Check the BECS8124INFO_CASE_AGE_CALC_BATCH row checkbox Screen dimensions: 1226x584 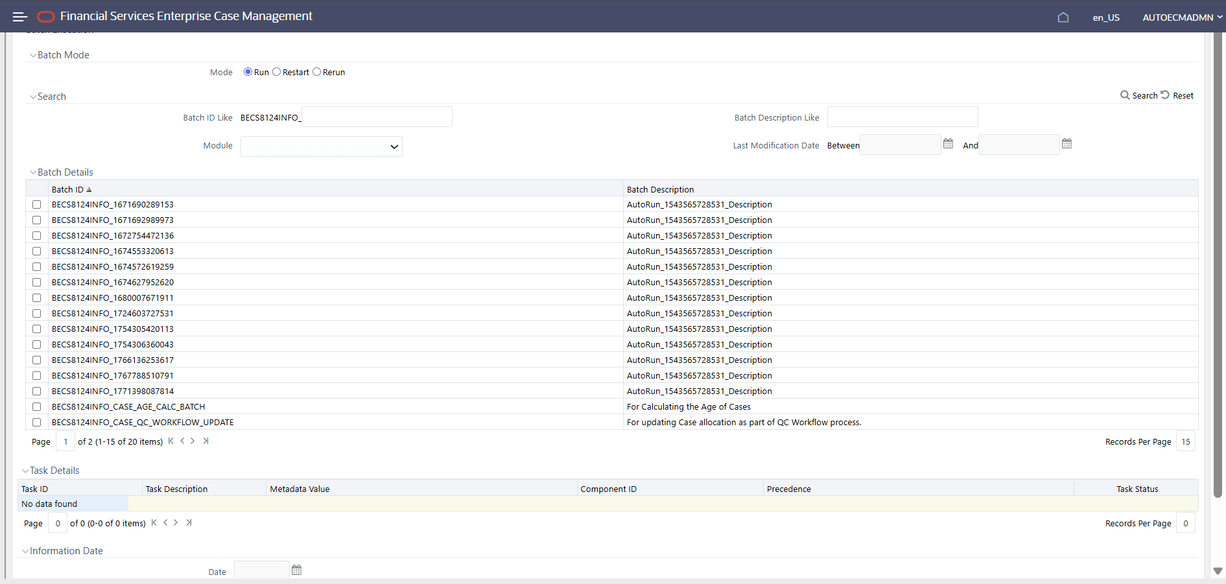[36, 406]
